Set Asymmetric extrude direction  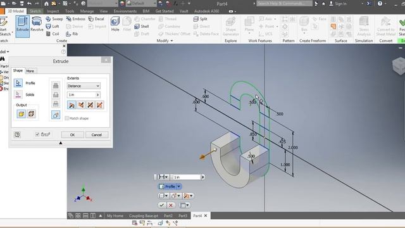click(x=99, y=105)
